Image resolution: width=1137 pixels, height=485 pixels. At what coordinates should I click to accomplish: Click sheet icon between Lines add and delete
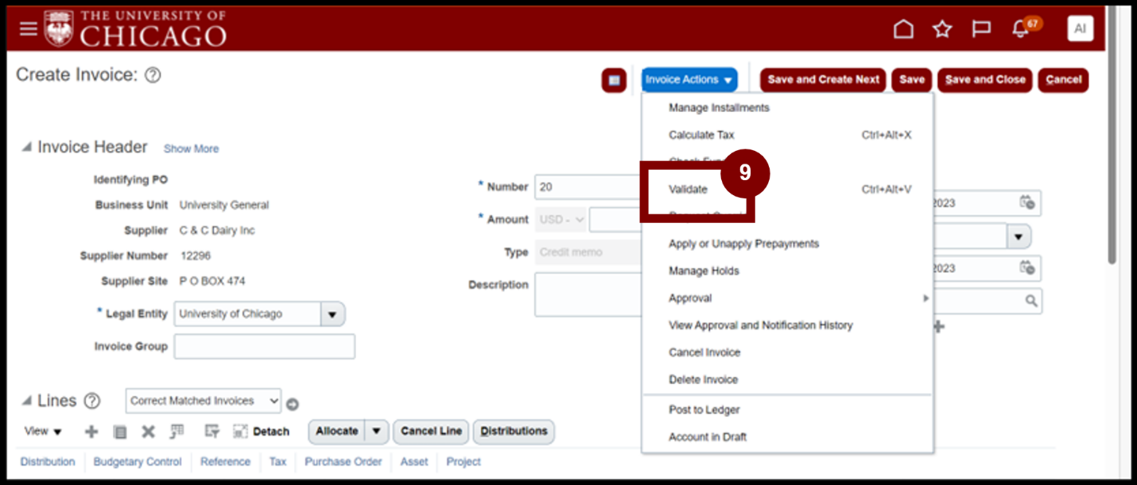click(x=120, y=432)
